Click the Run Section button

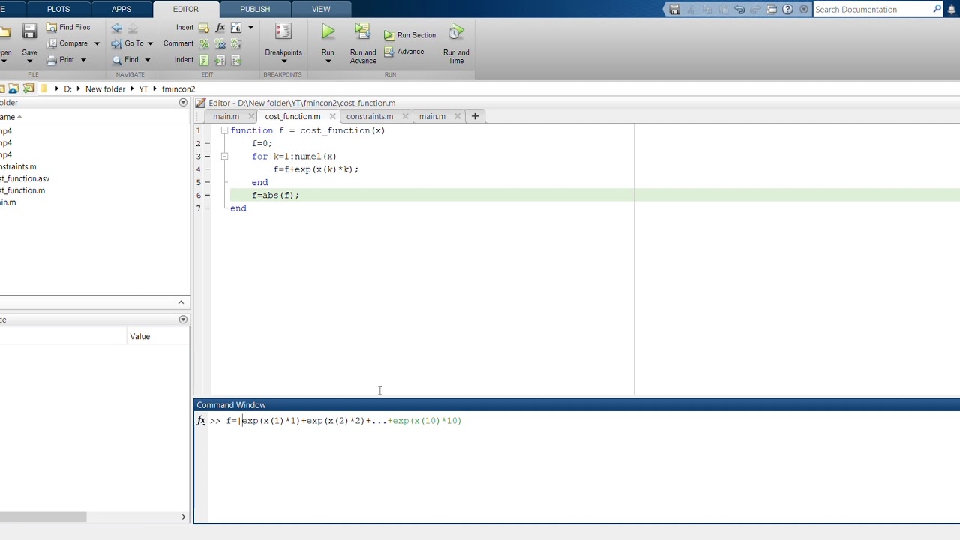tap(409, 35)
